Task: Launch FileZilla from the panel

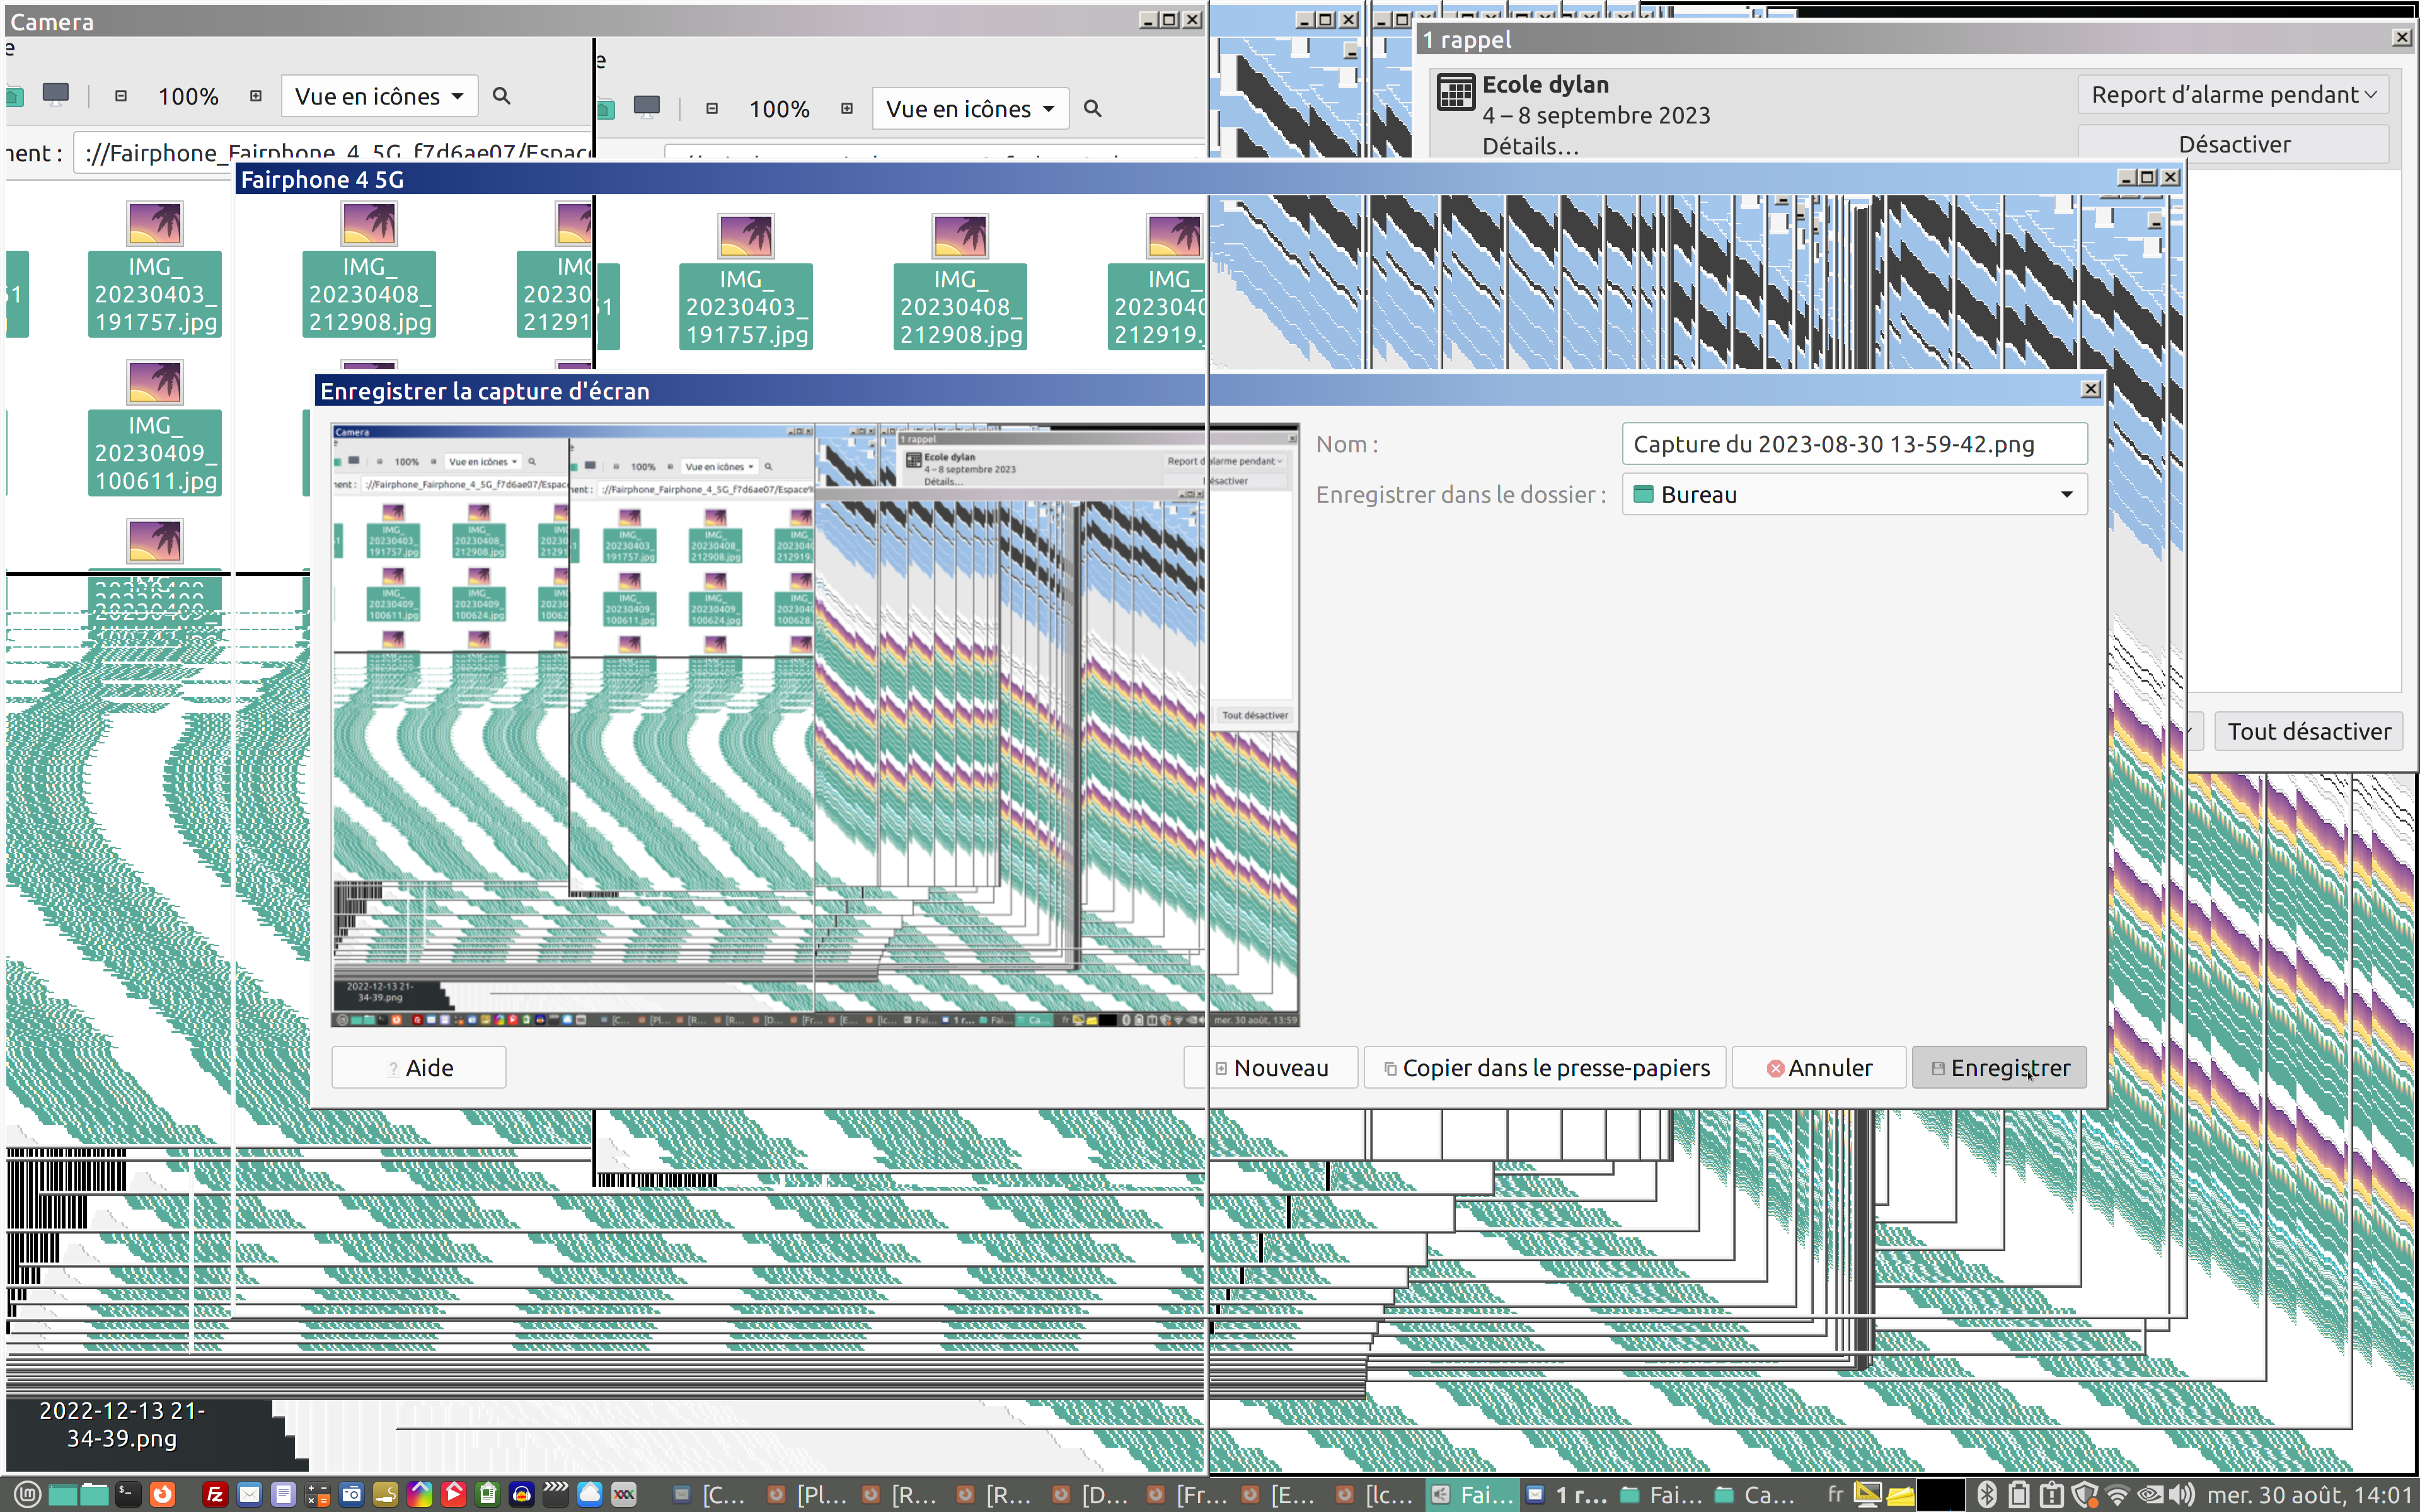Action: point(215,1494)
